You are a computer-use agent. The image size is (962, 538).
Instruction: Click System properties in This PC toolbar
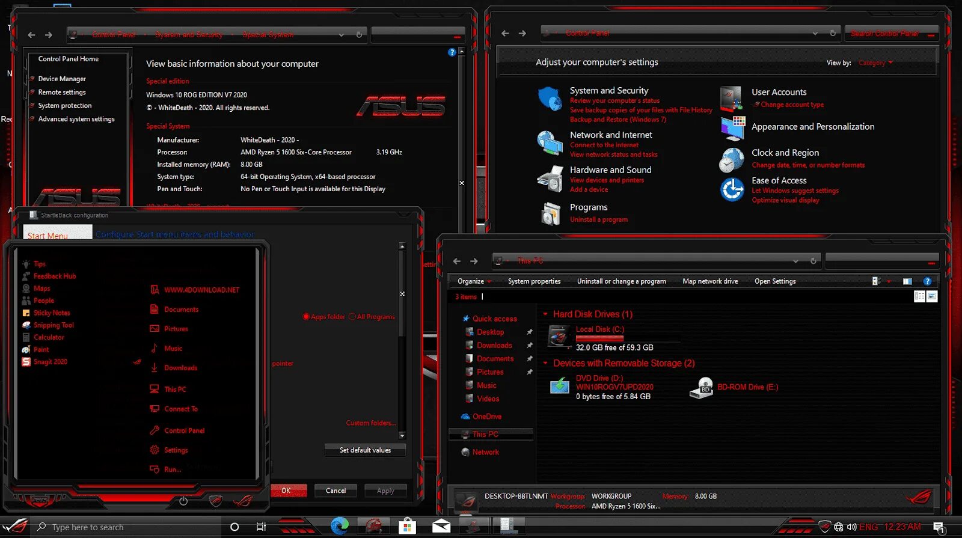534,281
